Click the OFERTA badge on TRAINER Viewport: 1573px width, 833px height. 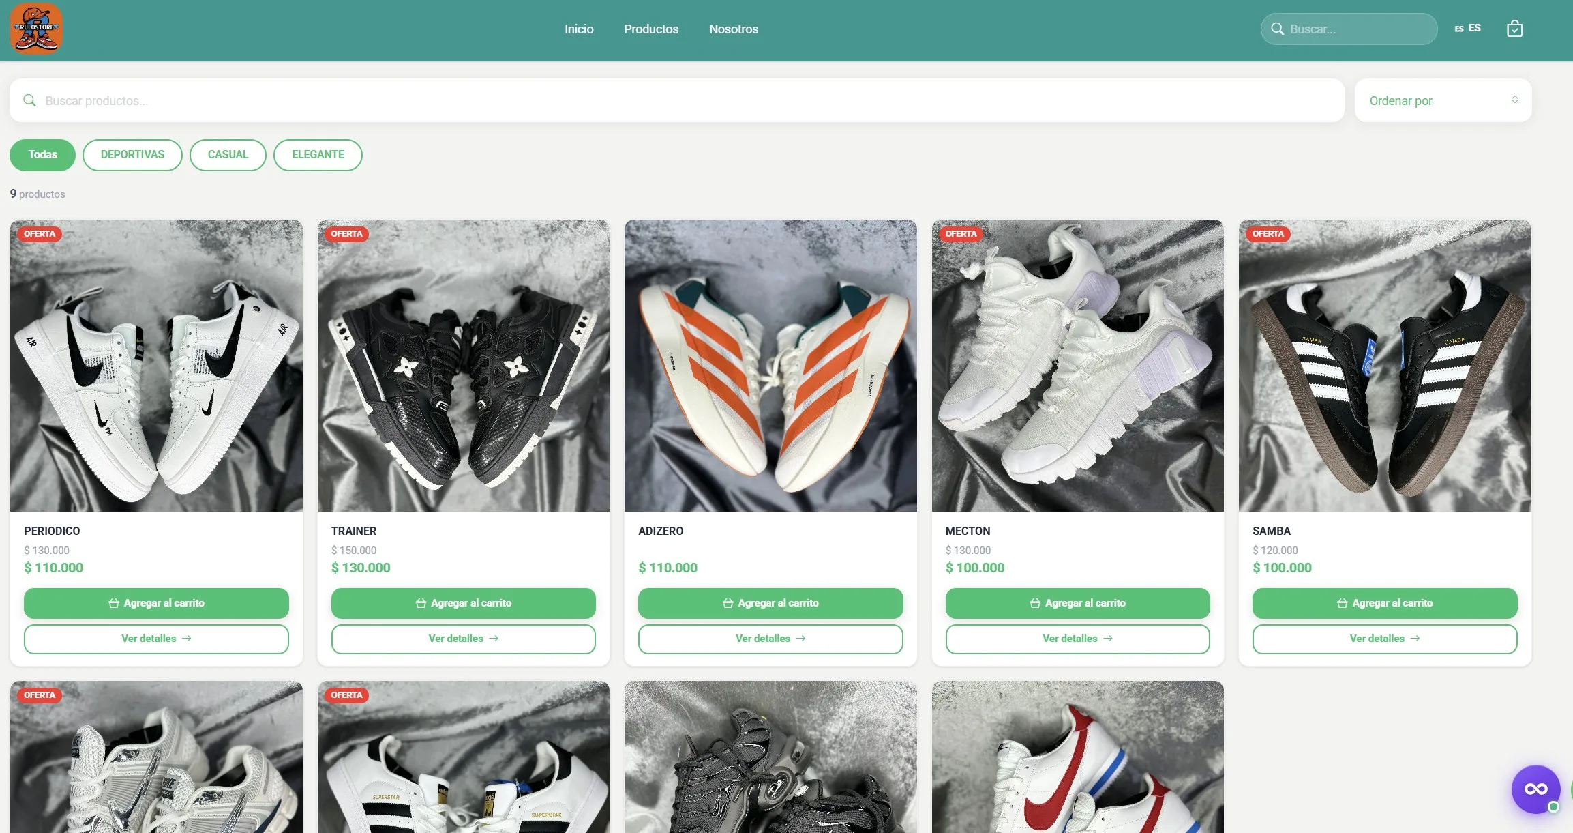pos(346,234)
